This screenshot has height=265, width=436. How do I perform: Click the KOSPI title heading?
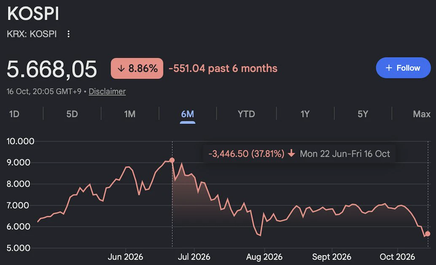pyautogui.click(x=33, y=14)
